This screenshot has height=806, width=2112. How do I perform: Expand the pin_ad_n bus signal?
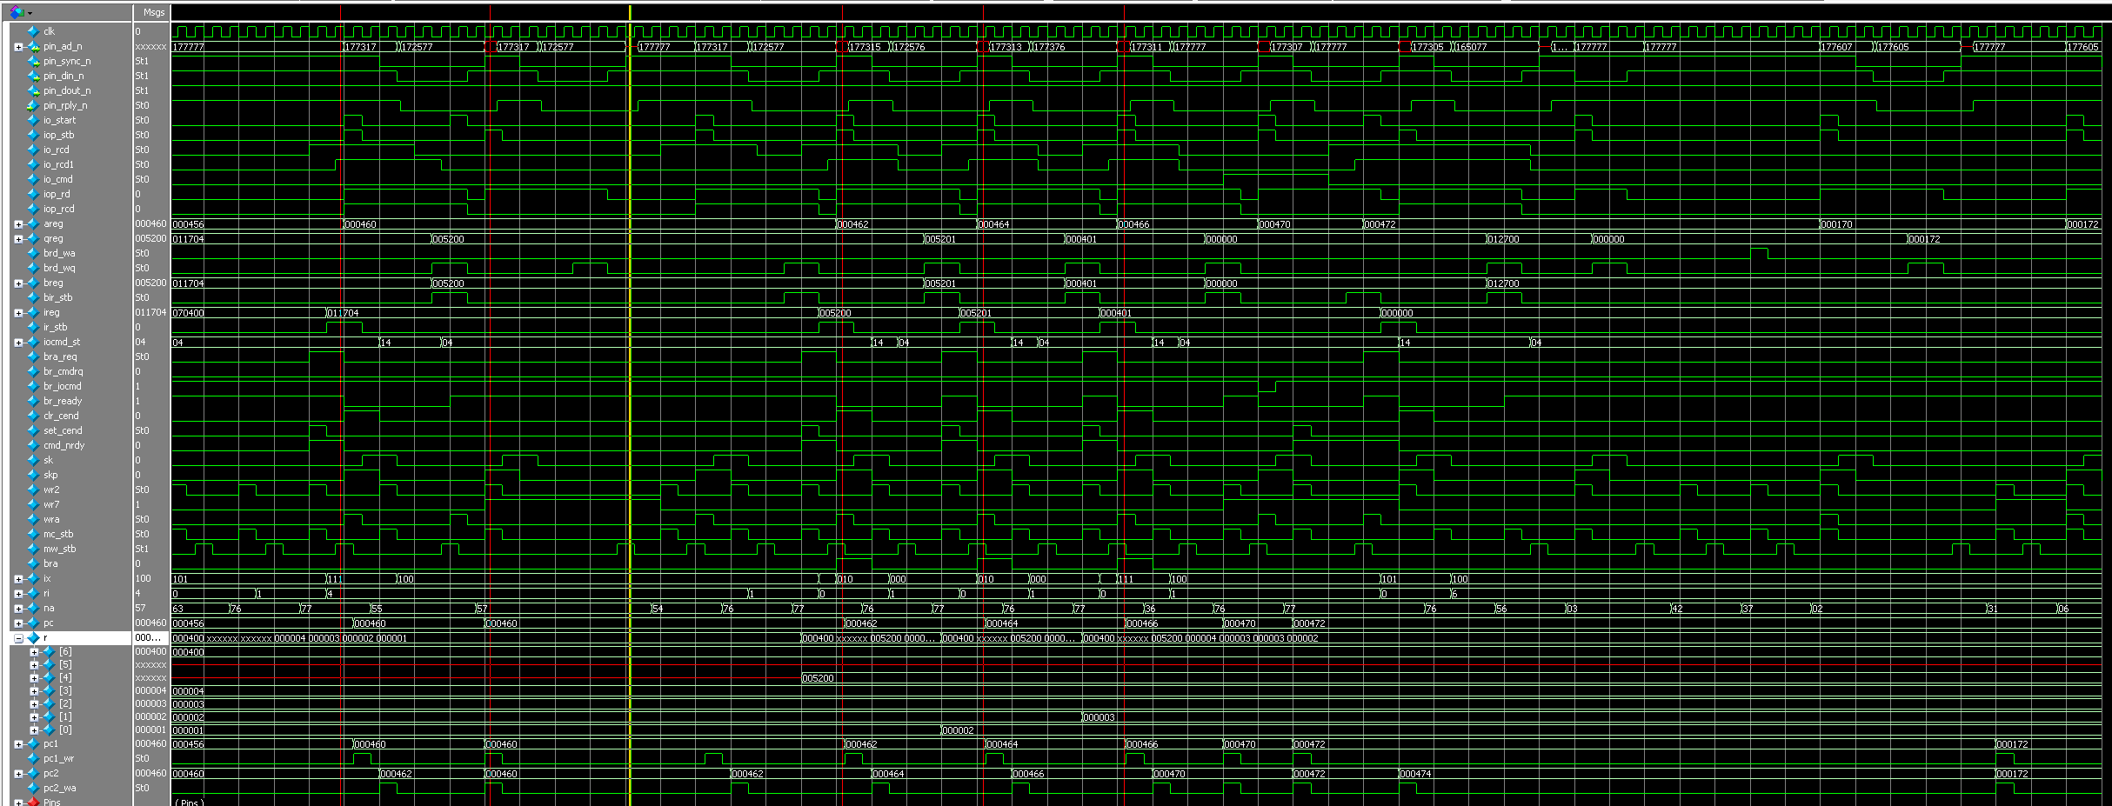click(x=18, y=47)
